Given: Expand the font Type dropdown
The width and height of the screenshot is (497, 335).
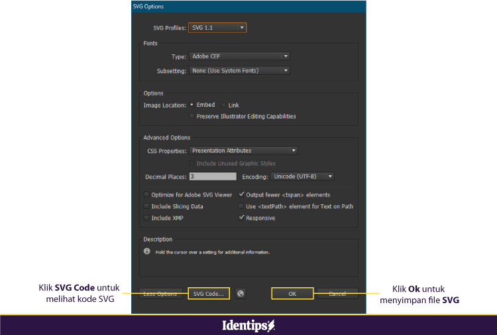Looking at the screenshot, I should tap(239, 57).
